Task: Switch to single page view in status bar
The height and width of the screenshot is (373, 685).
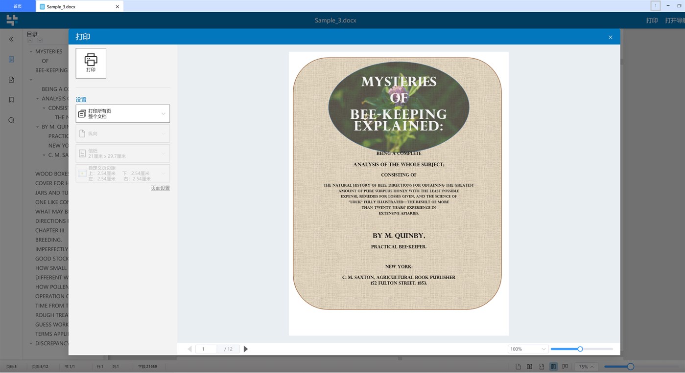Action: (518, 366)
